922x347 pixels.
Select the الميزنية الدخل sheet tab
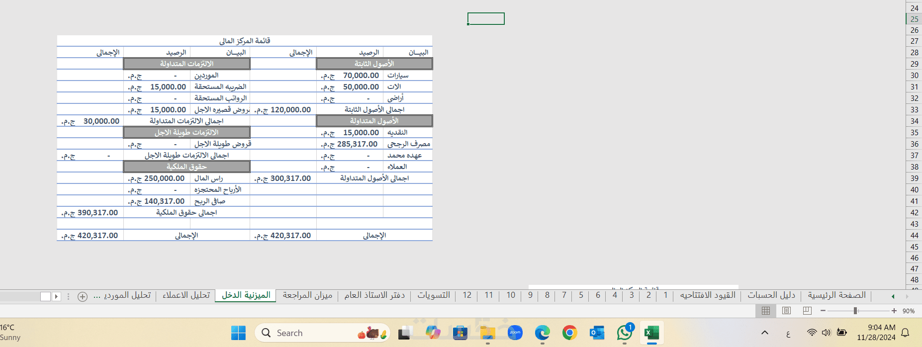click(246, 295)
